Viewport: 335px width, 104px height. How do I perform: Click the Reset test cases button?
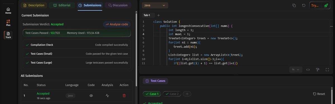(319, 94)
